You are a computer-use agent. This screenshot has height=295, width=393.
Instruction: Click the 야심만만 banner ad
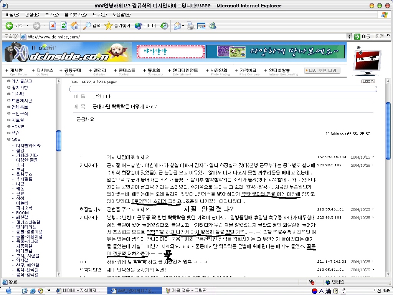(x=171, y=52)
